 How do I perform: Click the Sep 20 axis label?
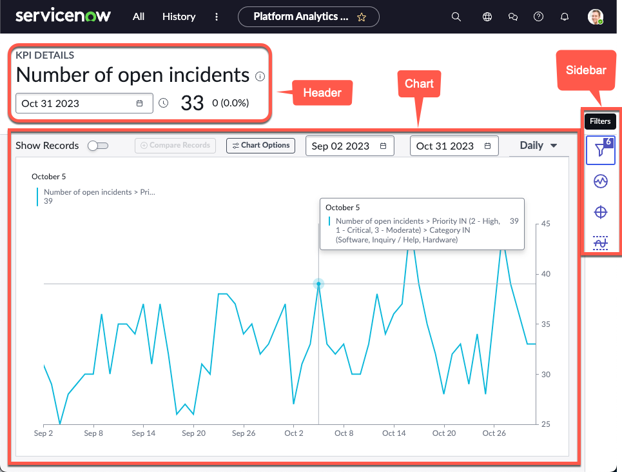(193, 433)
